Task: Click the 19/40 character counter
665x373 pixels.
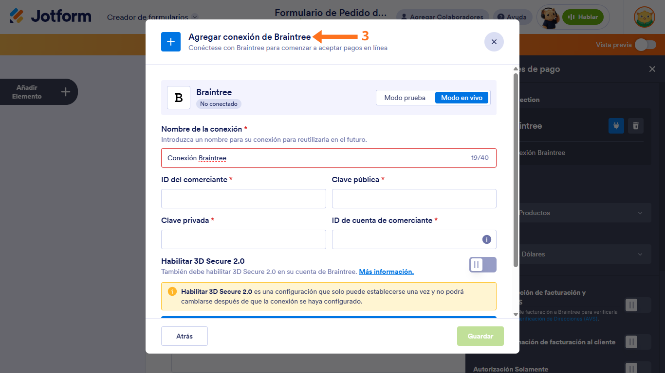Action: coord(480,158)
